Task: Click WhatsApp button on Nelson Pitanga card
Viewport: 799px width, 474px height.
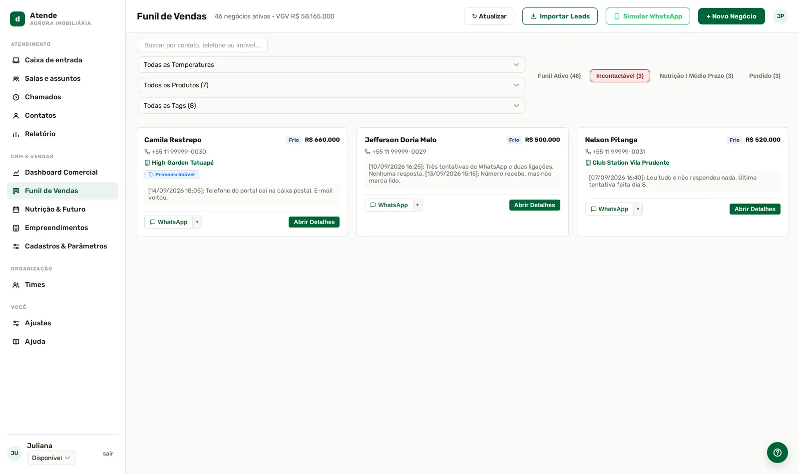Action: coord(609,209)
